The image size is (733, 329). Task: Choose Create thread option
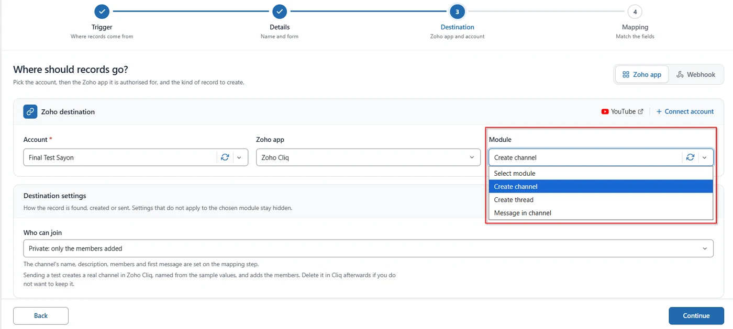[x=601, y=200]
